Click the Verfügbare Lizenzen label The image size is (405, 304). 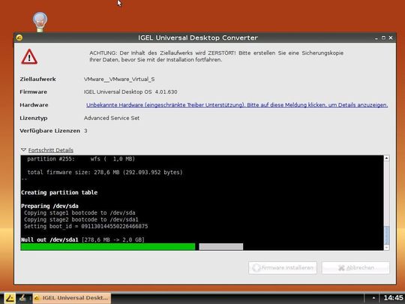49,131
